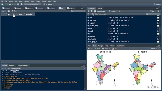The image size is (162, 91).
Task: Click the Filter button in data viewer
Action: tap(14, 11)
